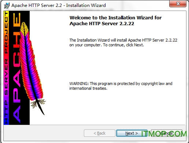Cancel the Apache installation wizard
This screenshot has height=143, width=189.
point(167,133)
